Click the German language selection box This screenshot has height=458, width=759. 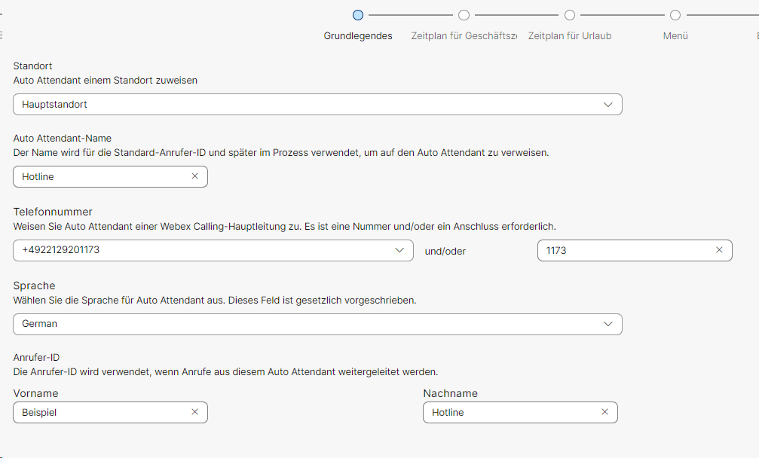tap(301, 324)
